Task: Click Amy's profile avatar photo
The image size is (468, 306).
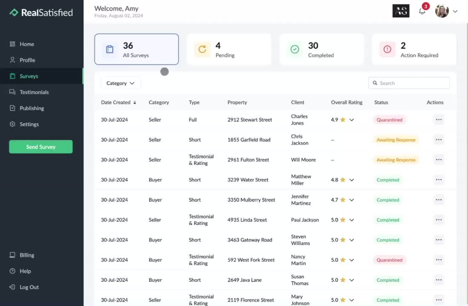Action: click(442, 11)
